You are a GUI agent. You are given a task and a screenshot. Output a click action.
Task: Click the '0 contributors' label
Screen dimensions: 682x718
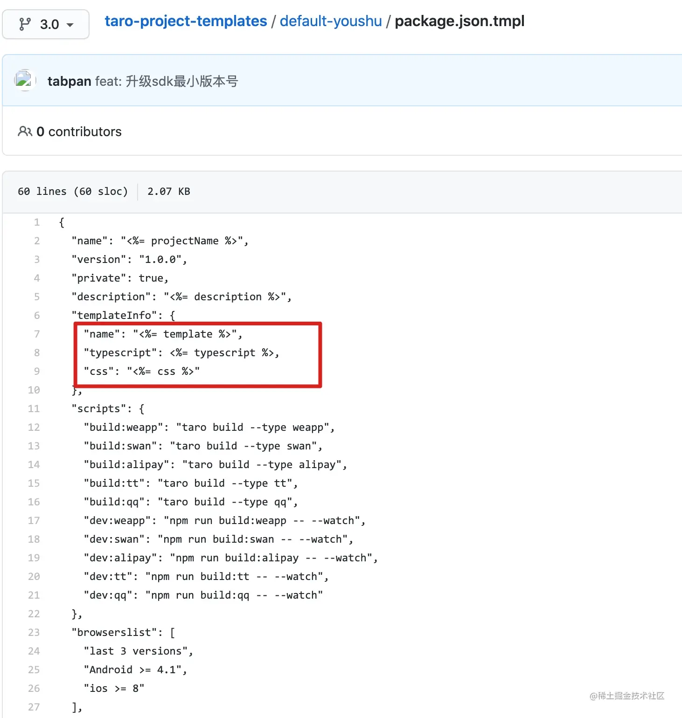pos(79,132)
